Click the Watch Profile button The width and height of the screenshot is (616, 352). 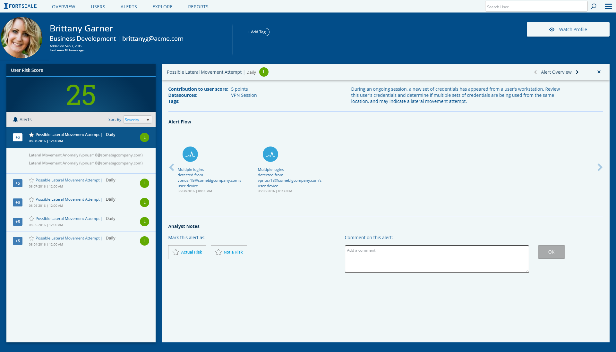(568, 29)
